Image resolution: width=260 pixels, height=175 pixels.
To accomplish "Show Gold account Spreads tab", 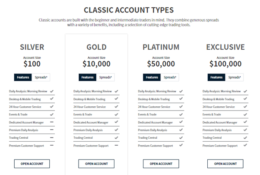I will click(x=105, y=77).
